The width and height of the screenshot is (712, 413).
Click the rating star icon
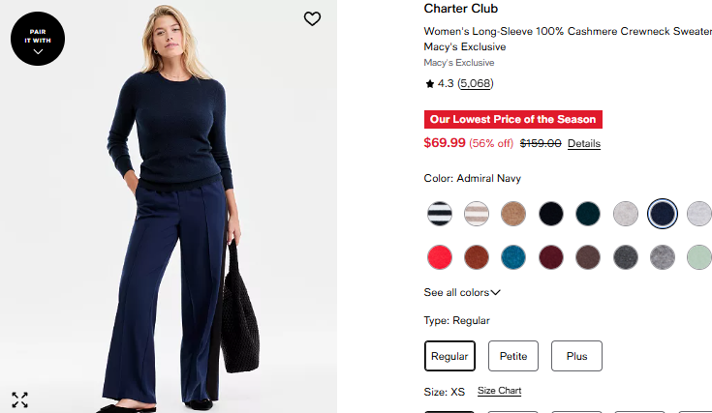(x=429, y=83)
